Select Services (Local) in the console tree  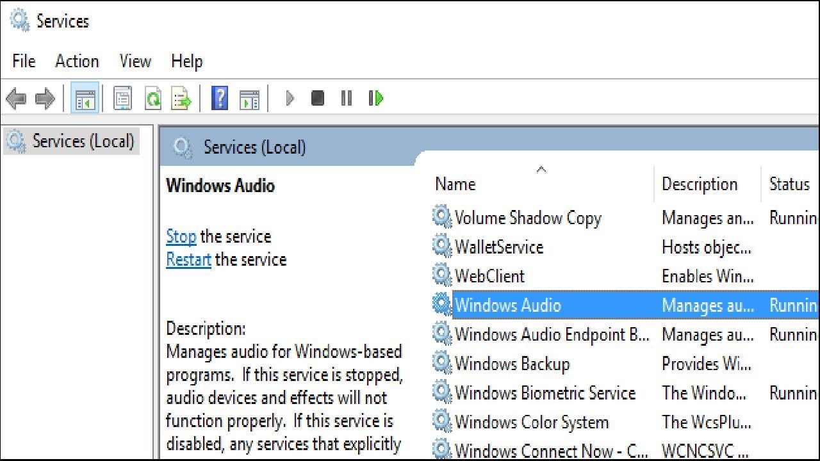(83, 142)
